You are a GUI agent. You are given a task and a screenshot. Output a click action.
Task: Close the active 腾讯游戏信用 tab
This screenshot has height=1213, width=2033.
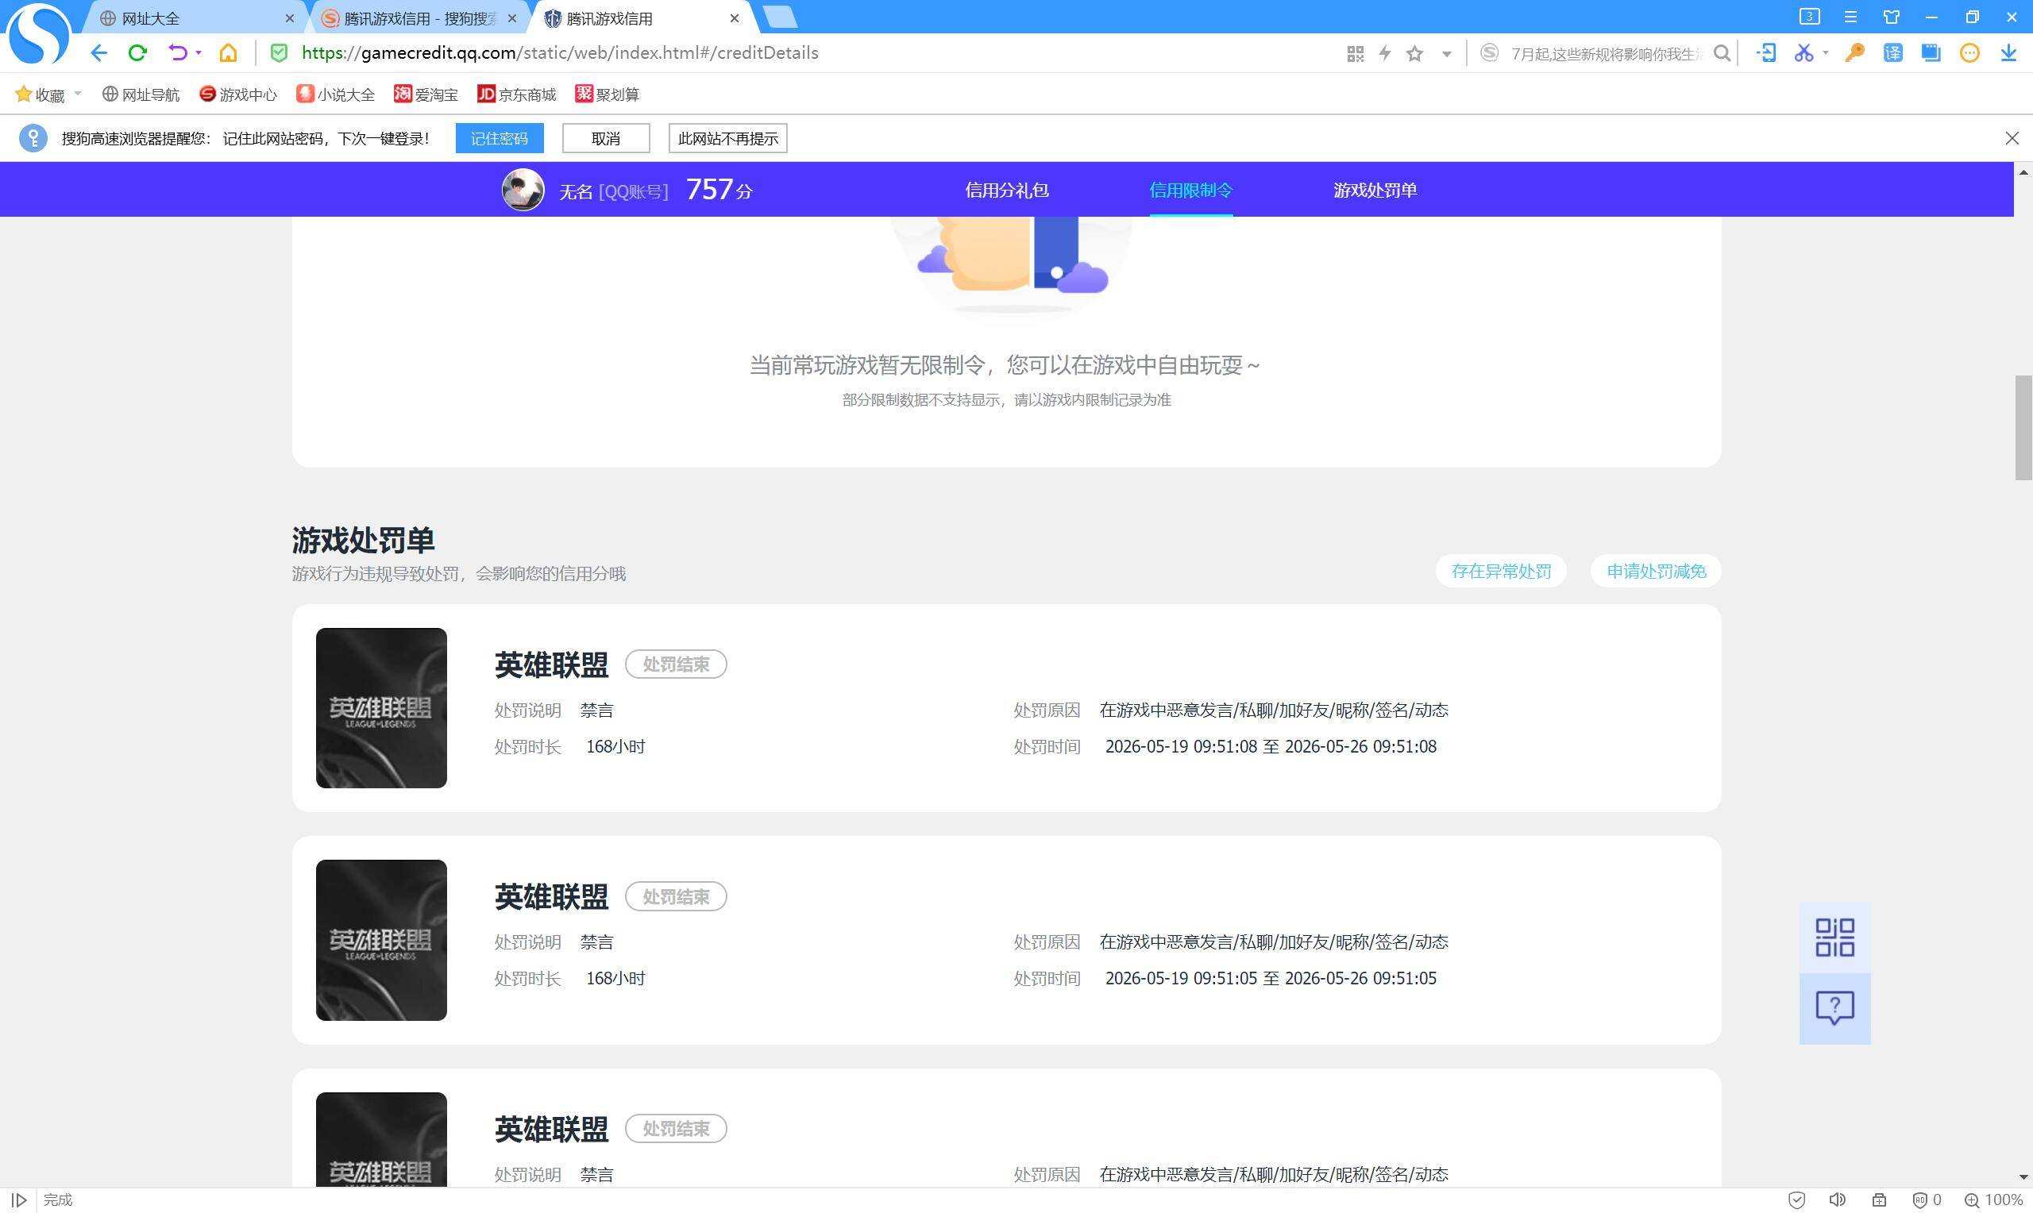tap(734, 18)
